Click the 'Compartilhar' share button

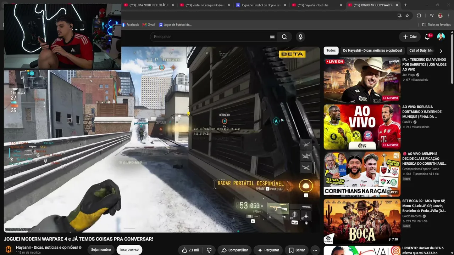(x=234, y=250)
